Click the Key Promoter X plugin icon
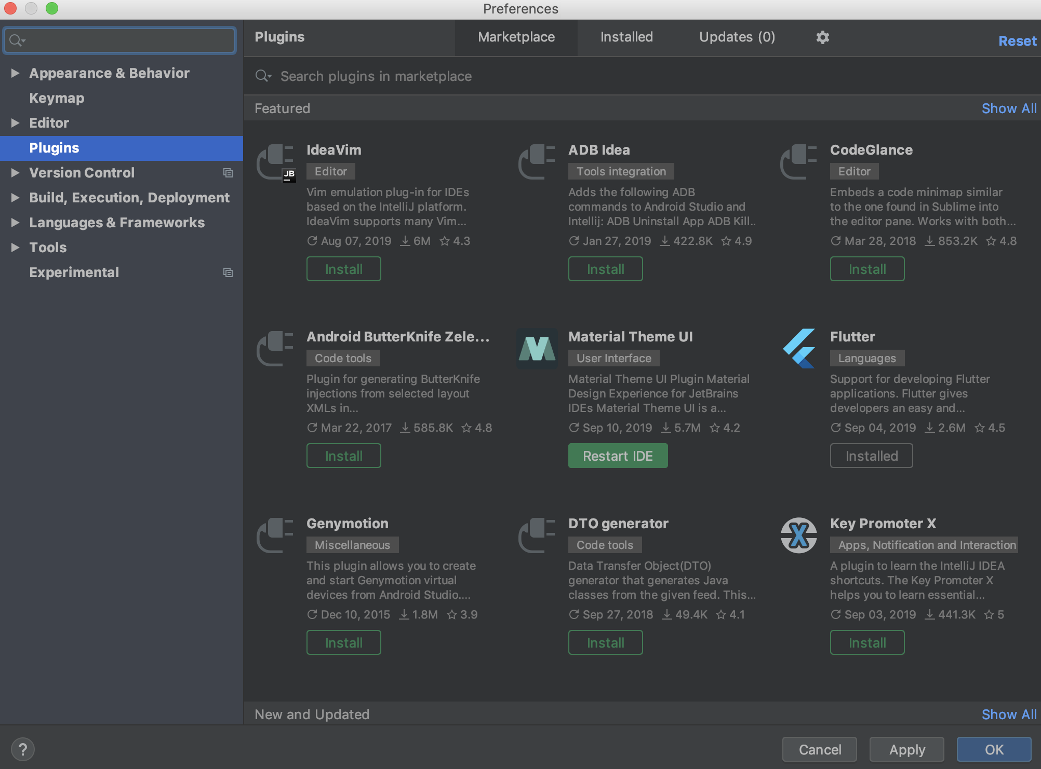Viewport: 1041px width, 769px height. tap(798, 535)
